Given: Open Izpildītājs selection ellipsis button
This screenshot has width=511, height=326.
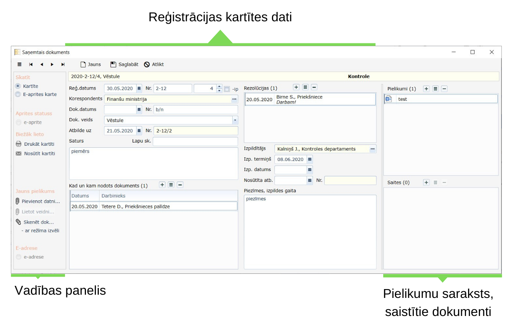Looking at the screenshot, I should click(373, 149).
